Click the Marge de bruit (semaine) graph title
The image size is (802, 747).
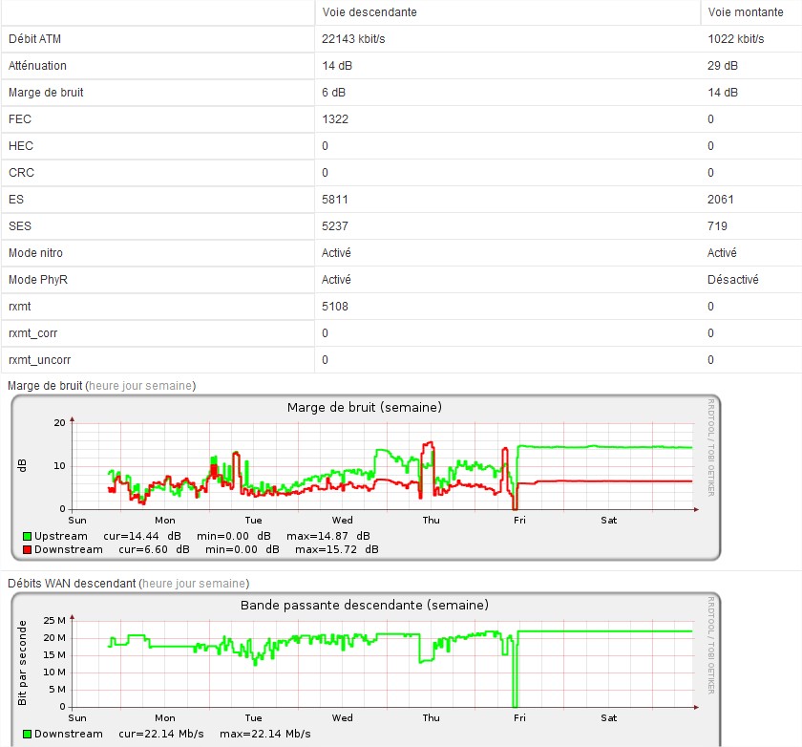tap(364, 407)
